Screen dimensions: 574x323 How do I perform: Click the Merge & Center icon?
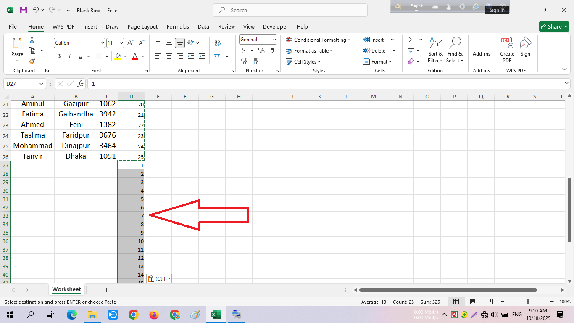[x=217, y=56]
